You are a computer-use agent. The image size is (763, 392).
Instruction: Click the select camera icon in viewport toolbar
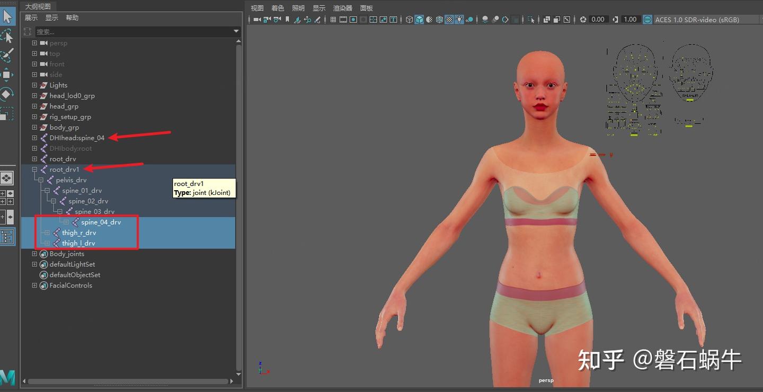pyautogui.click(x=258, y=20)
